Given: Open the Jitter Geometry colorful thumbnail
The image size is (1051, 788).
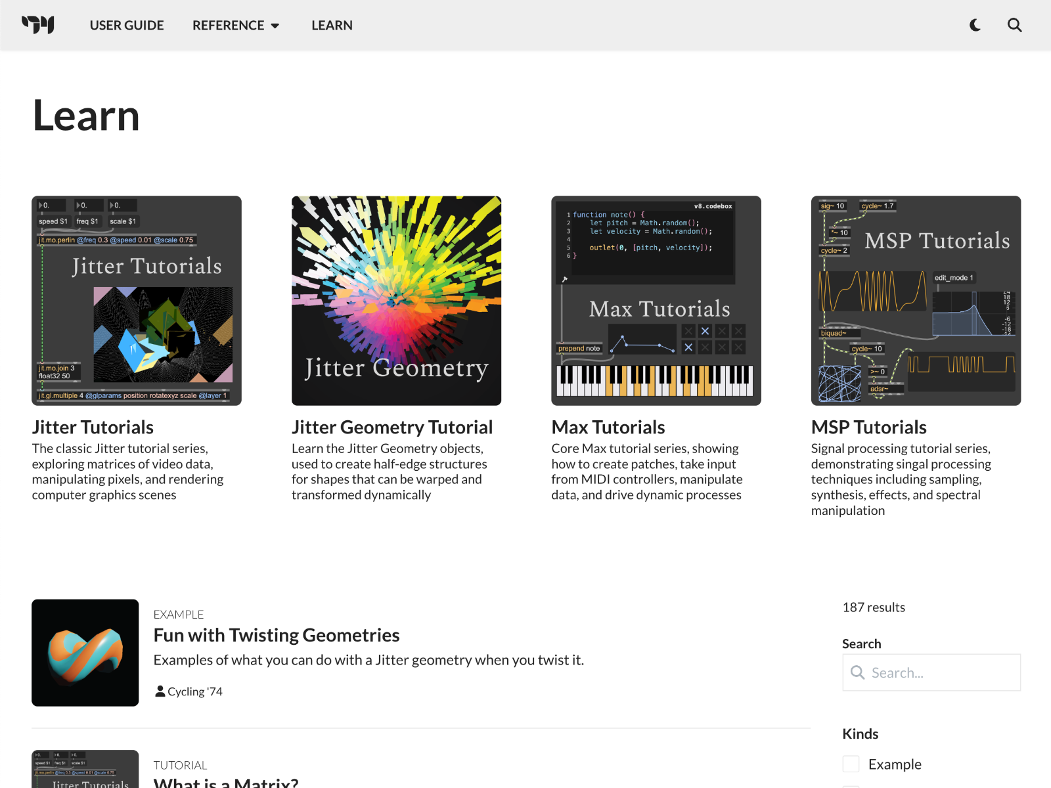Looking at the screenshot, I should 396,301.
